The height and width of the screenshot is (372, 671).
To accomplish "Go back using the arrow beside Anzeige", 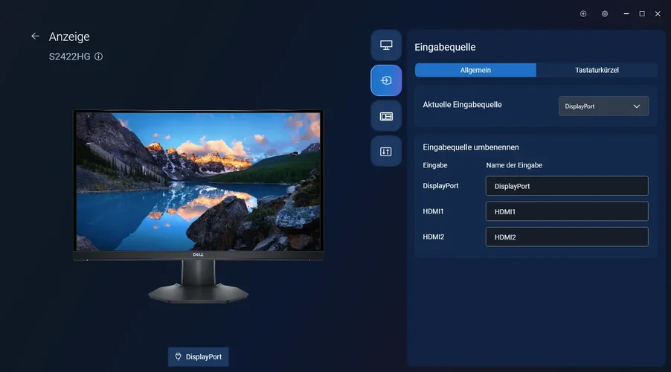I will pyautogui.click(x=35, y=36).
